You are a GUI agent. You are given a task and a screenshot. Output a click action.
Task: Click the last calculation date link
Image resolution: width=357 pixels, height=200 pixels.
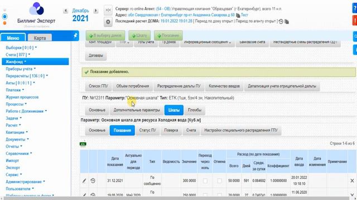[x=176, y=21]
